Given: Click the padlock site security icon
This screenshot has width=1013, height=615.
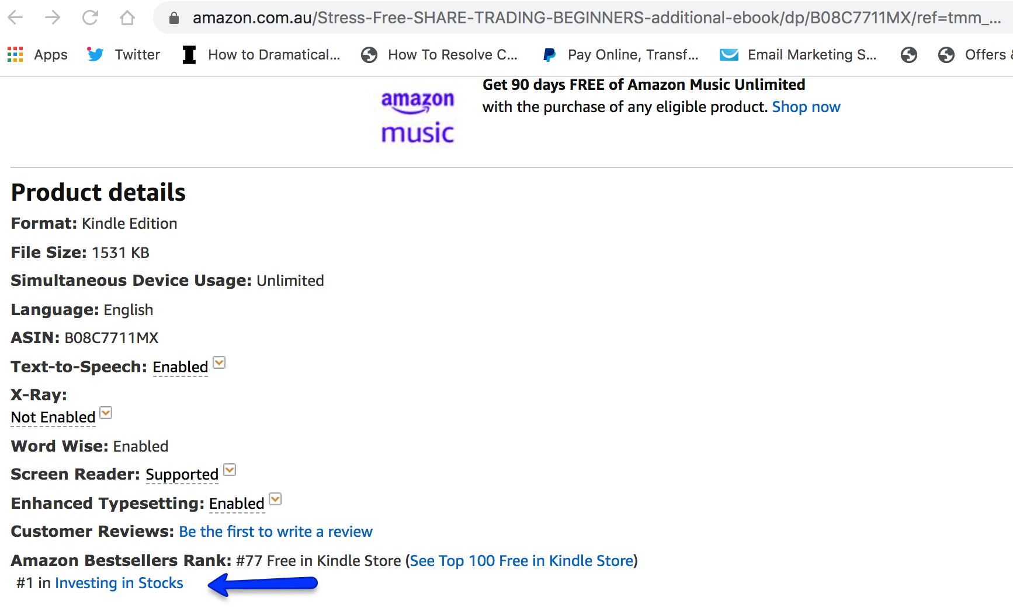Looking at the screenshot, I should [174, 18].
